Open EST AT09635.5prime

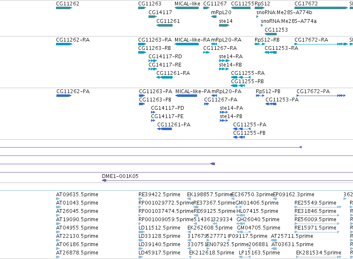[x=58, y=199]
